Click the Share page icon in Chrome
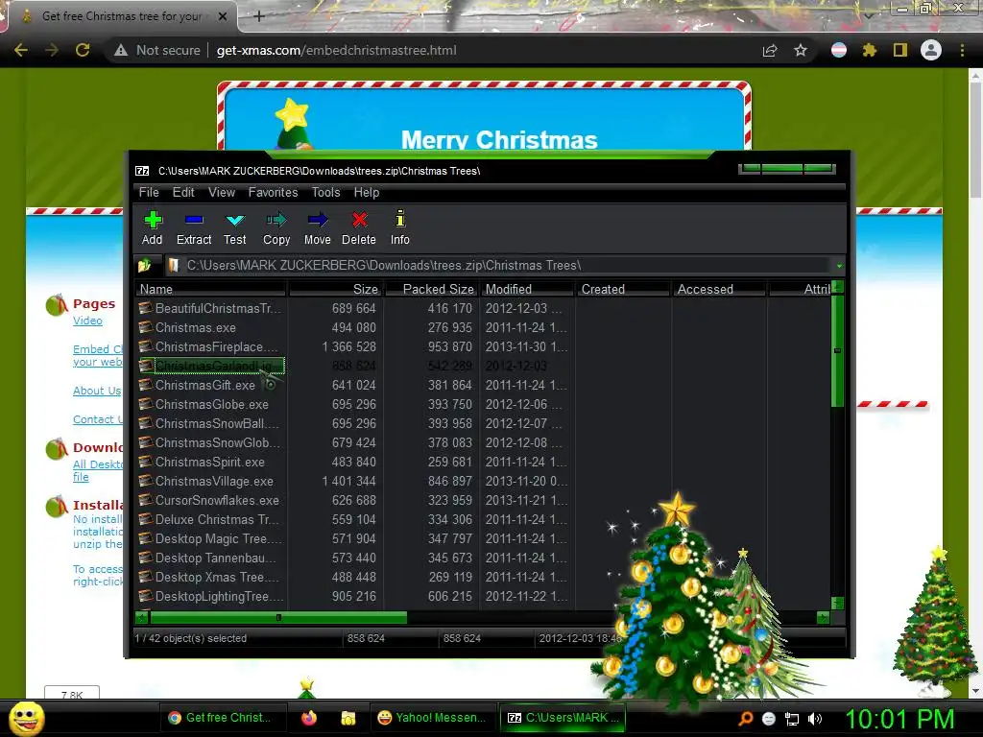Viewport: 983px width, 737px height. (x=770, y=50)
